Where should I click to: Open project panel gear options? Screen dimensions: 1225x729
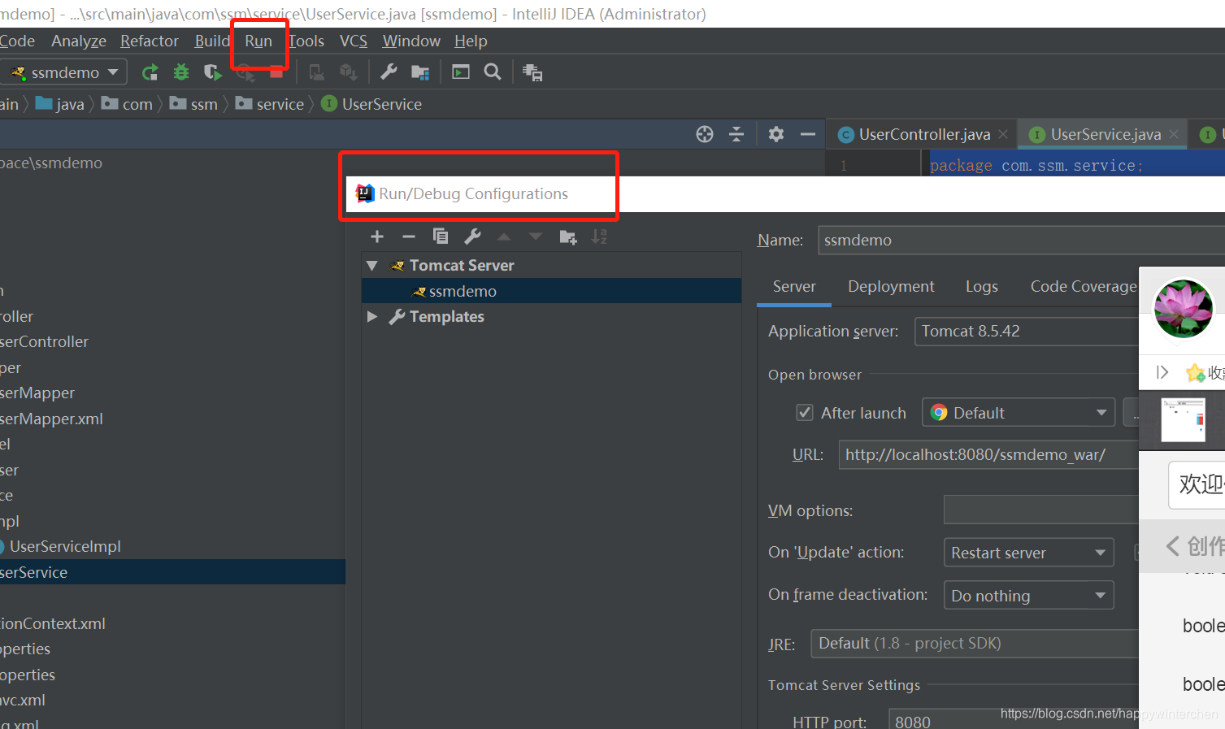776,134
